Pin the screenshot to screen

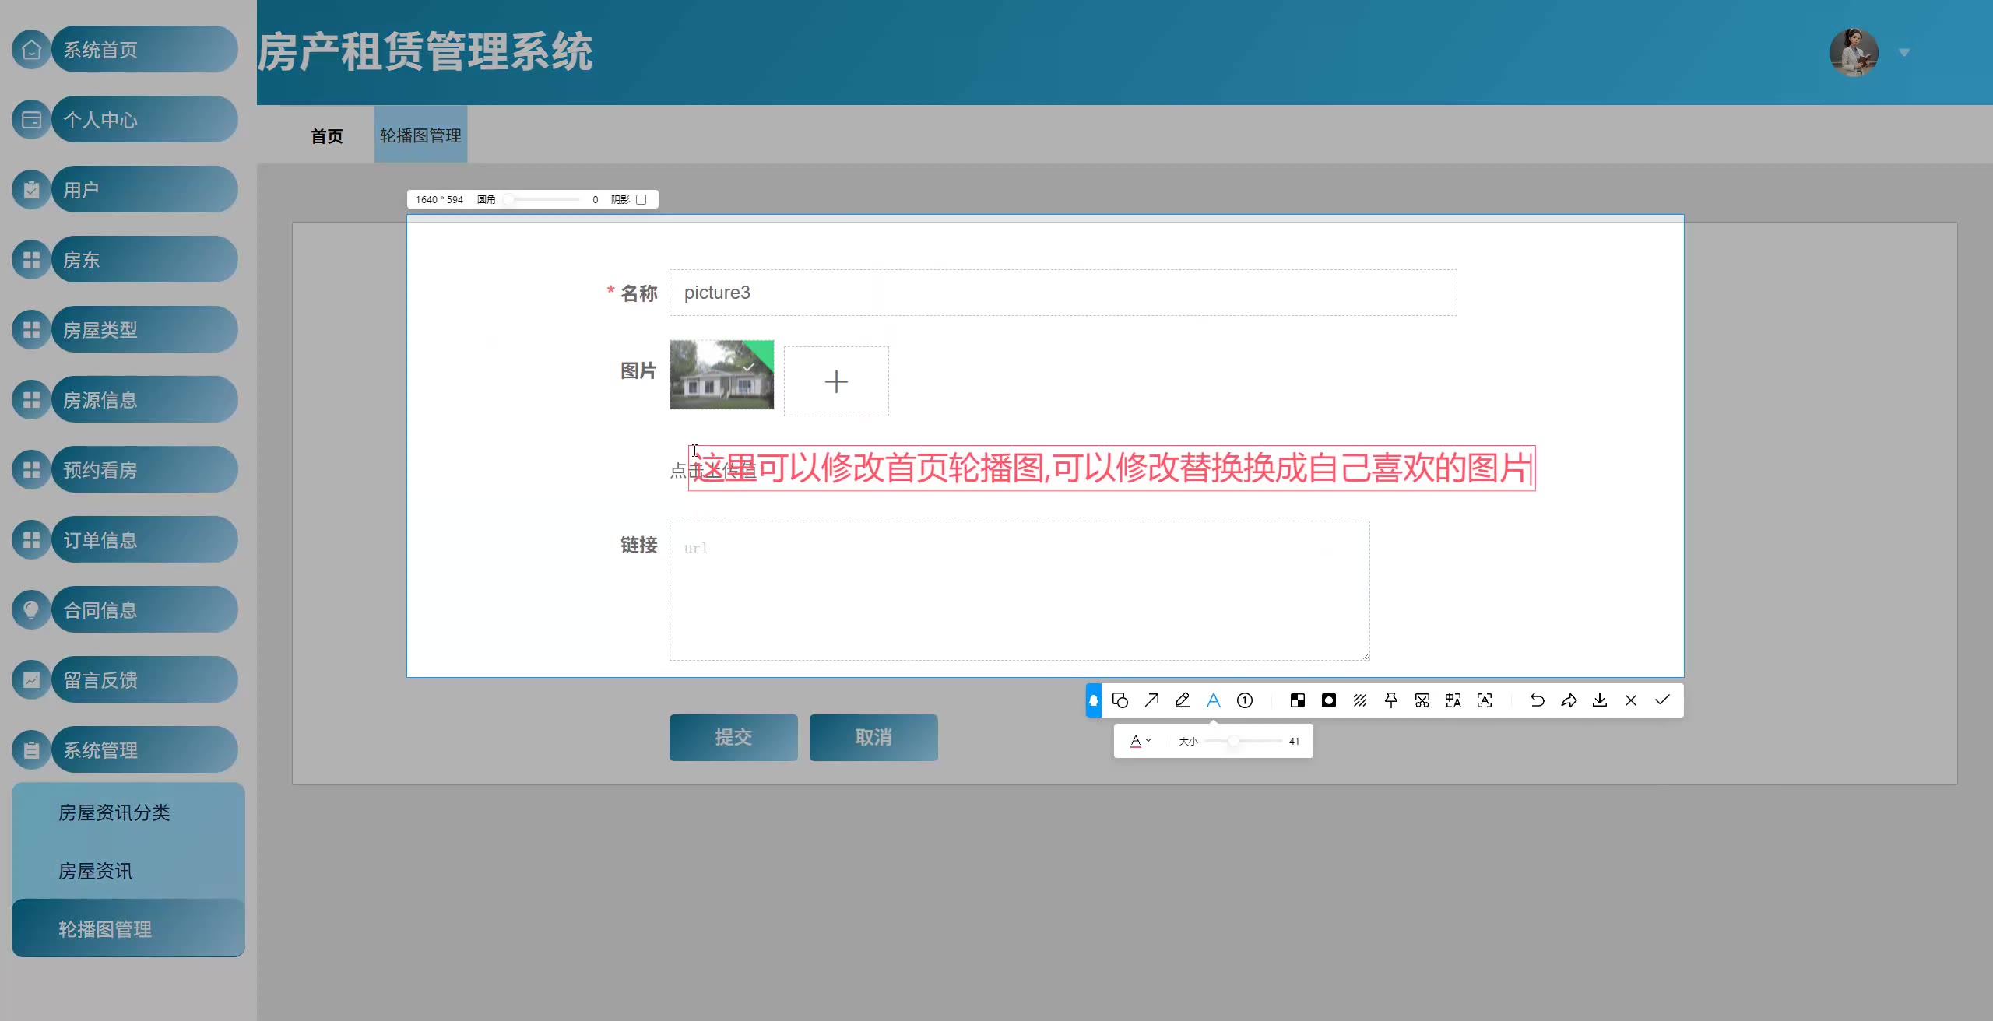[1391, 700]
